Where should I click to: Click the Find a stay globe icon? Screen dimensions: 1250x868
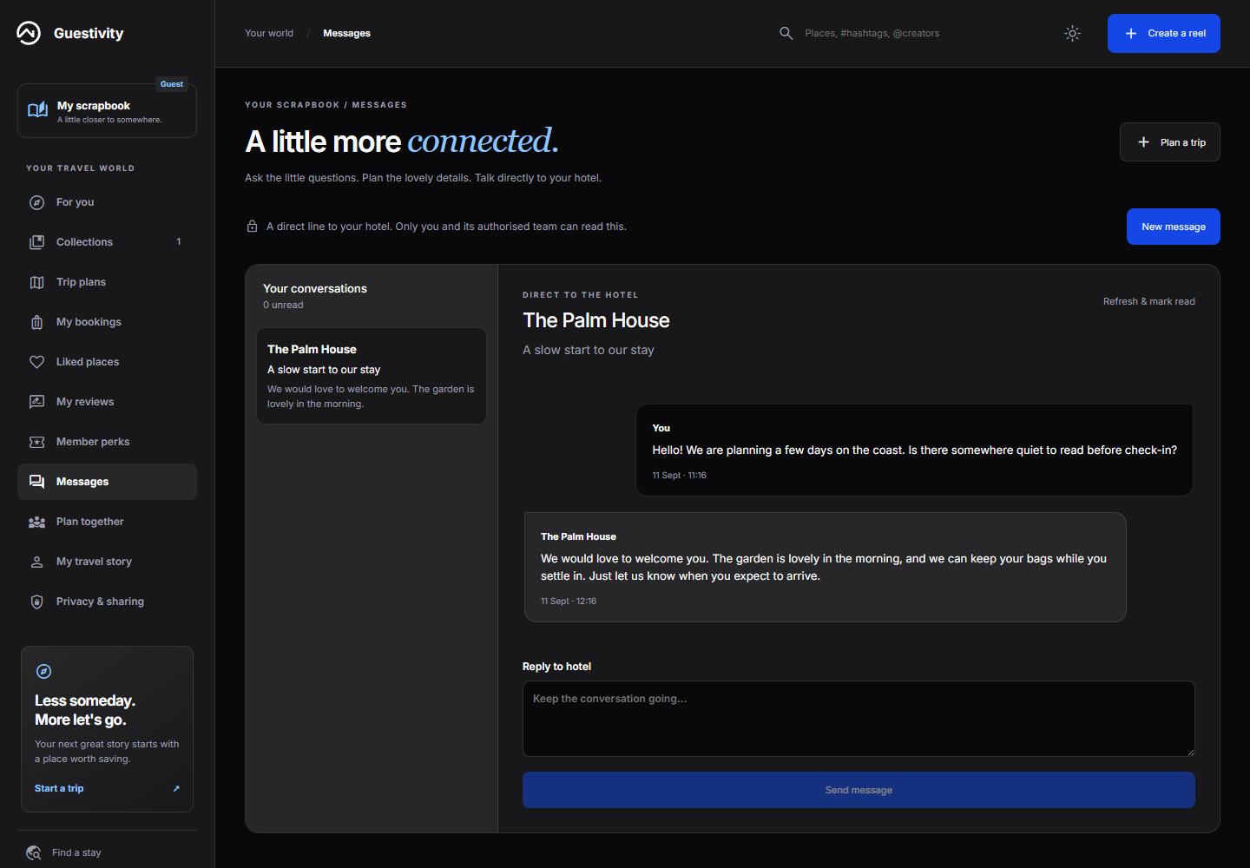pos(34,852)
